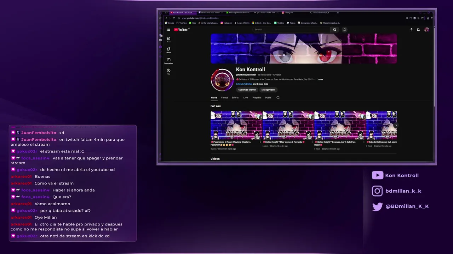
Task: Open the YouTube hamburger guide menu
Action: coord(169,30)
